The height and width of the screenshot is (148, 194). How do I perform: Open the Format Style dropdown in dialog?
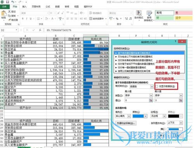click(x=152, y=86)
